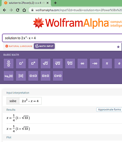Click the 'solve' label cell

click(13, 101)
